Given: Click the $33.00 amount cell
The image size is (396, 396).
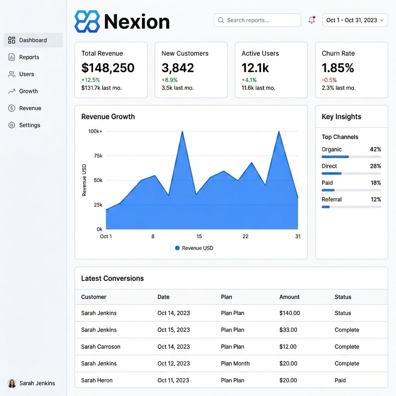Looking at the screenshot, I should [x=288, y=330].
